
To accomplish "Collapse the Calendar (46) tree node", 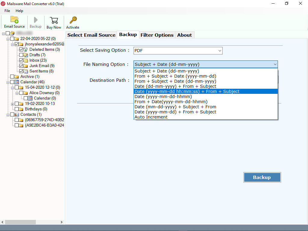I will pos(8,82).
